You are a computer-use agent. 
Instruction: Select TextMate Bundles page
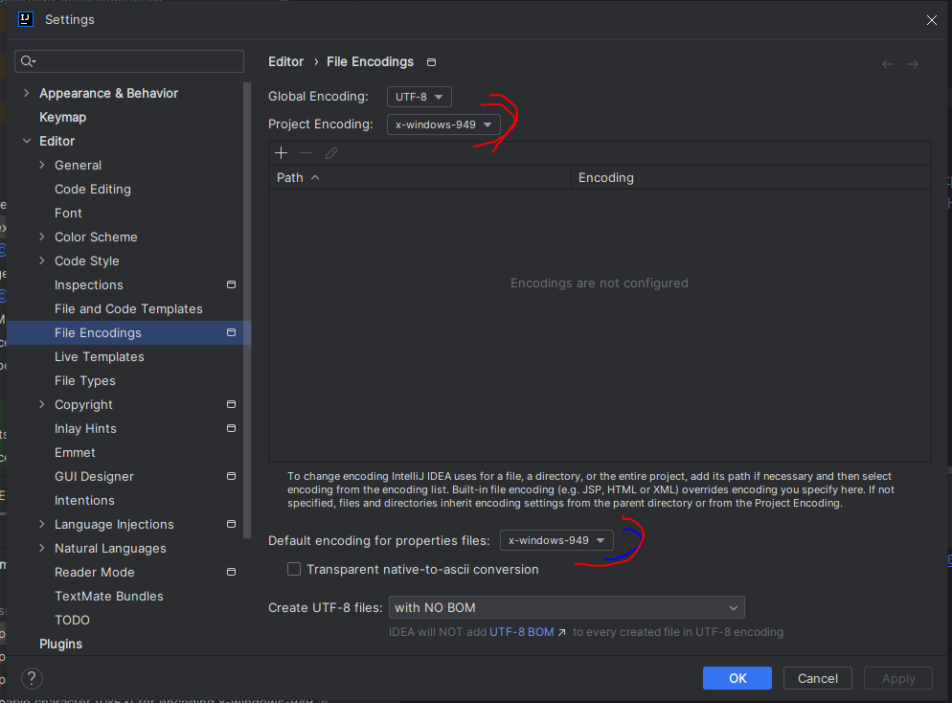pos(108,596)
